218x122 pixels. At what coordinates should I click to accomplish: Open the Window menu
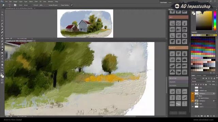point(50,1)
